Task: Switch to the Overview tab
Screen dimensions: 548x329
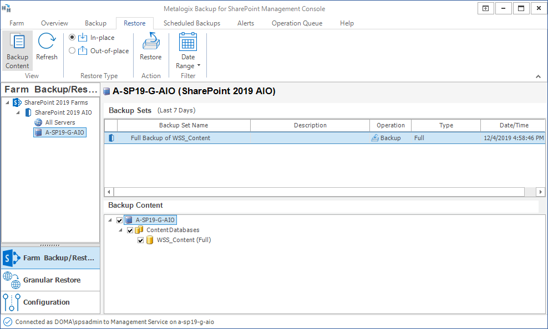Action: [x=54, y=23]
